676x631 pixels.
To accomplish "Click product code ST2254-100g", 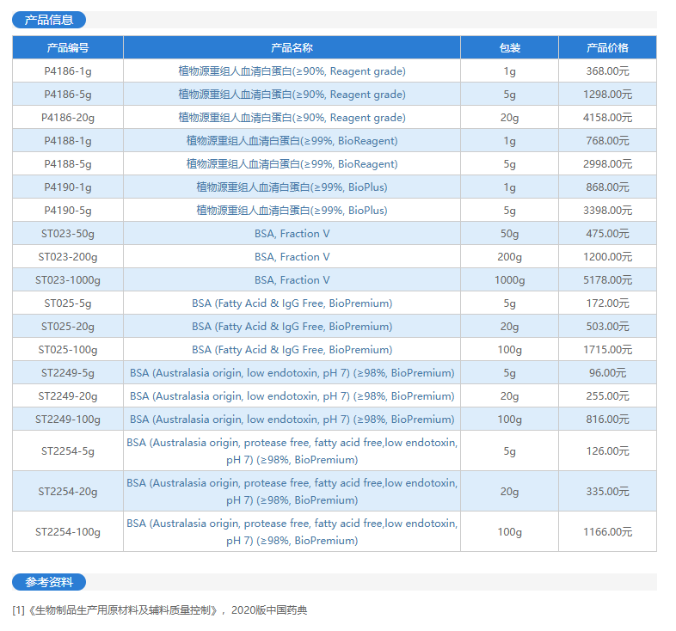I will click(x=68, y=532).
